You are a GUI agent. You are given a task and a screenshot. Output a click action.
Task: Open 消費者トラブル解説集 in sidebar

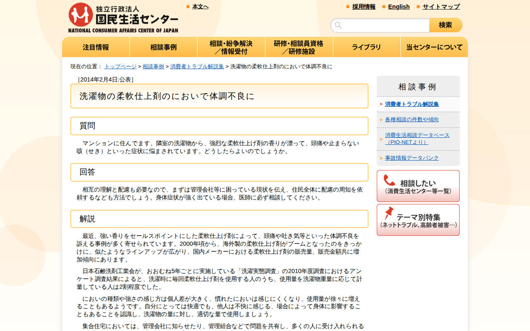[412, 104]
